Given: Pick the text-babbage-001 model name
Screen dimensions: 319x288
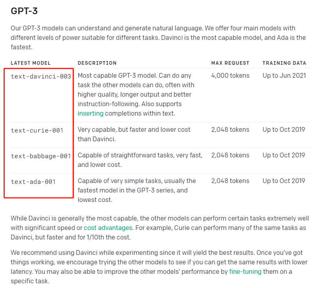Looking at the screenshot, I should pyautogui.click(x=41, y=156).
